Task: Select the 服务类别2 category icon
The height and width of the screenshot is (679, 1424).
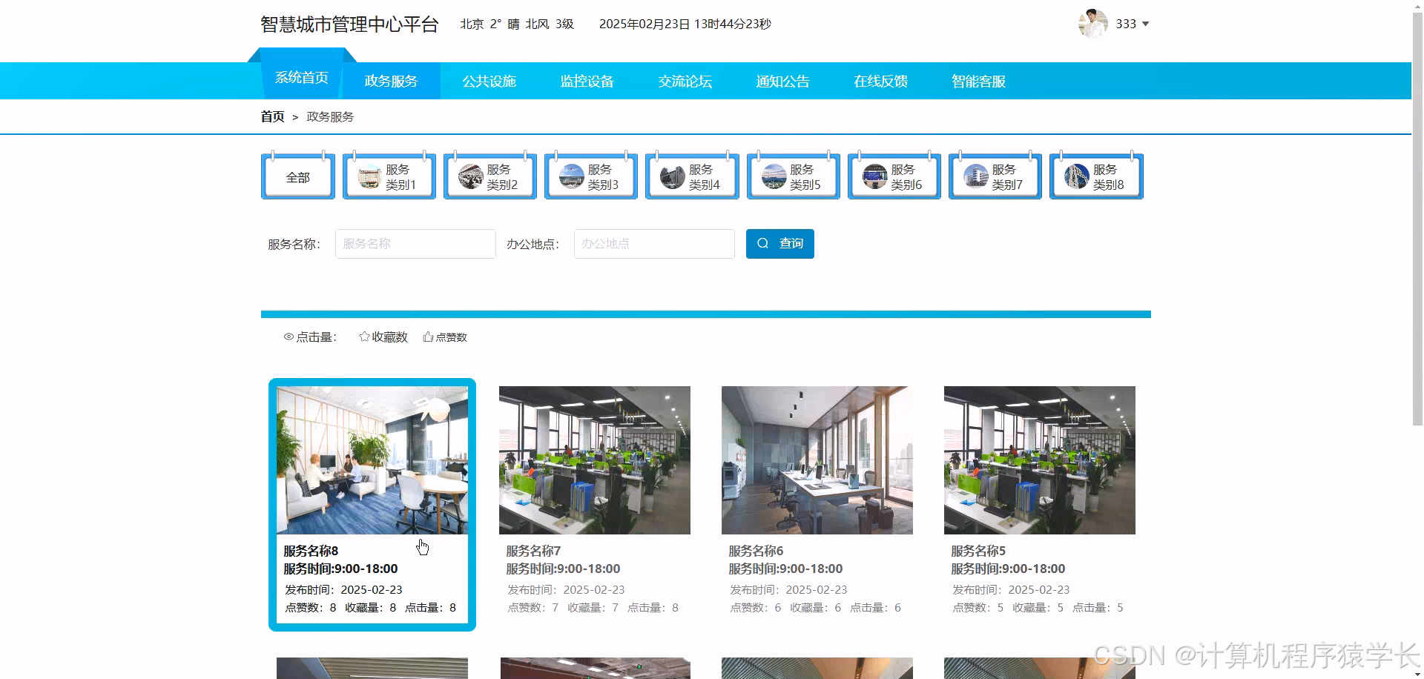Action: point(469,176)
